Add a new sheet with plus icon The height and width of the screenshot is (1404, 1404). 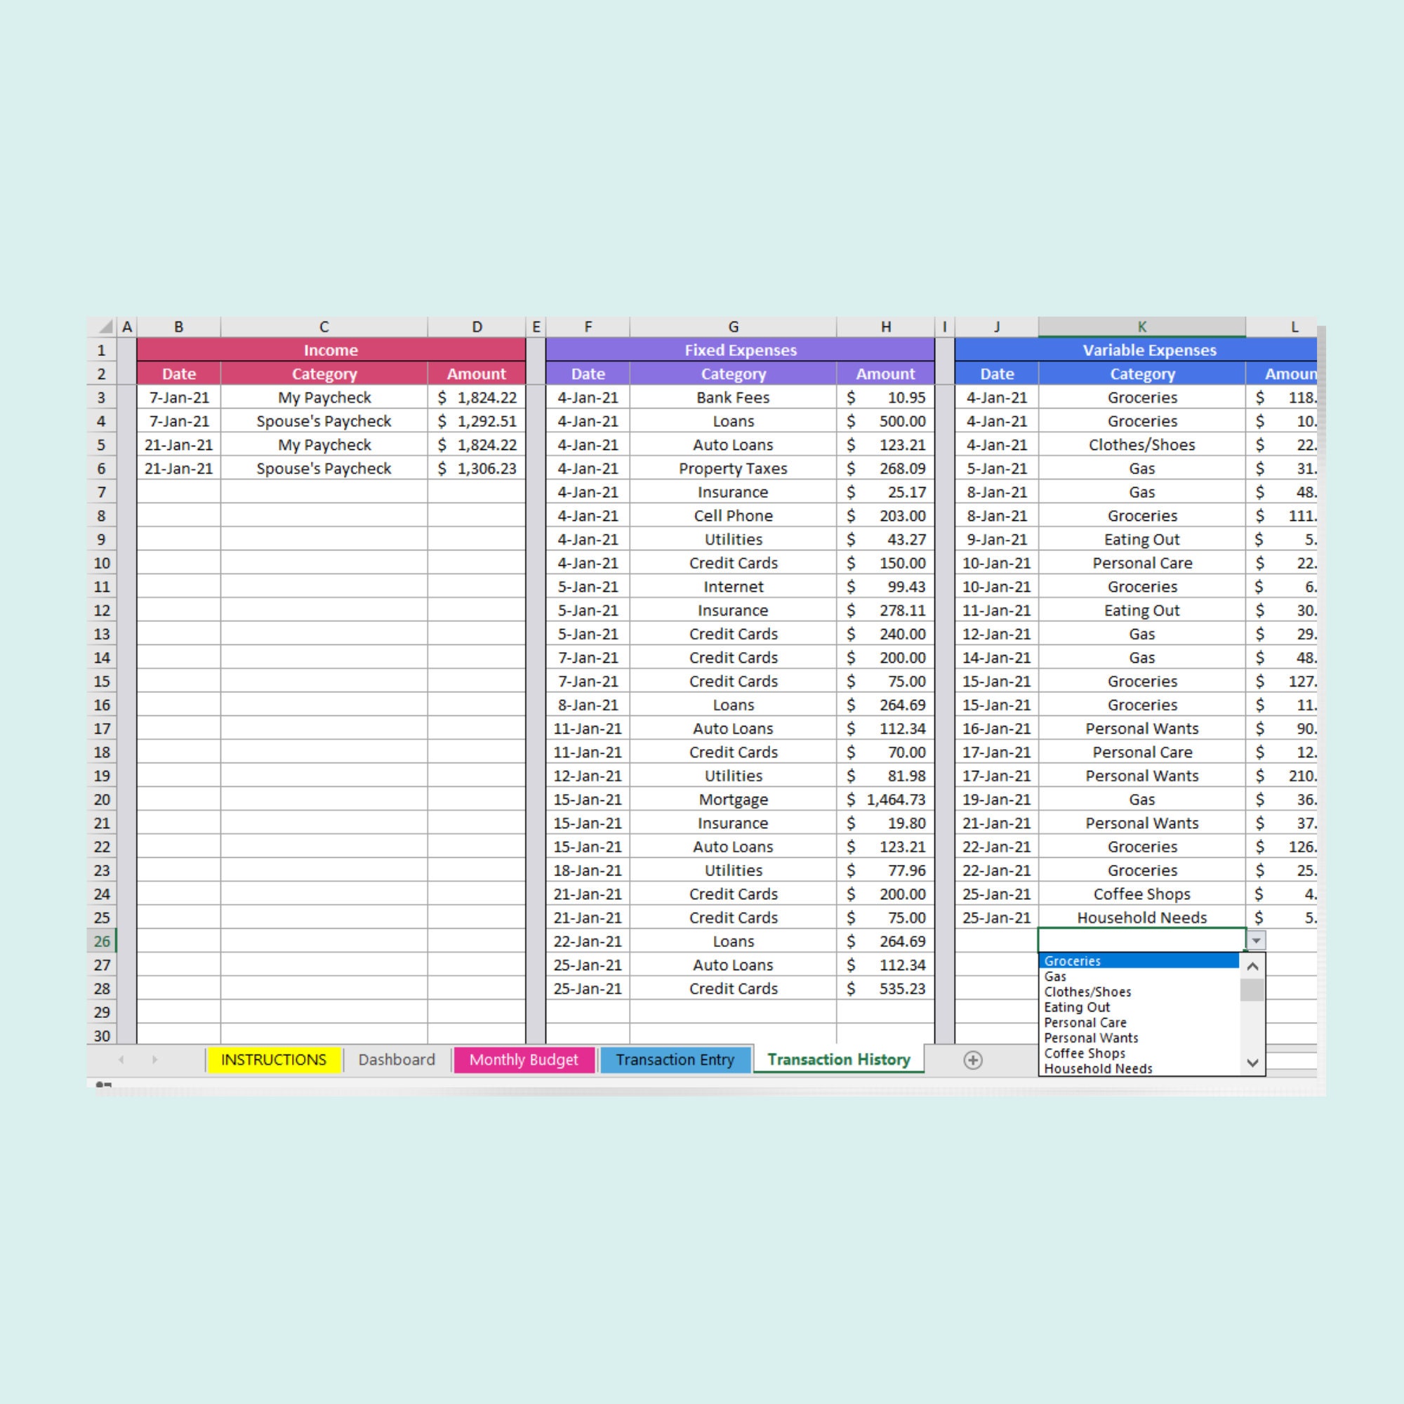click(x=973, y=1060)
